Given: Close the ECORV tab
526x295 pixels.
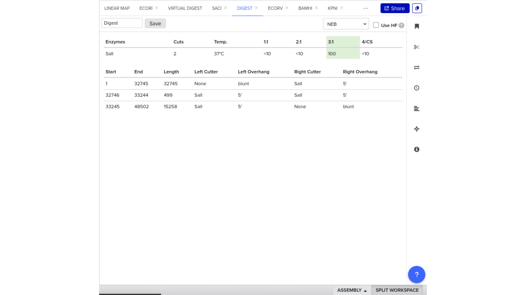Looking at the screenshot, I should coord(287,8).
